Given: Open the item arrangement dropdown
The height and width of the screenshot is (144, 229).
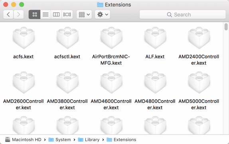Looking at the screenshot, I should [x=84, y=14].
